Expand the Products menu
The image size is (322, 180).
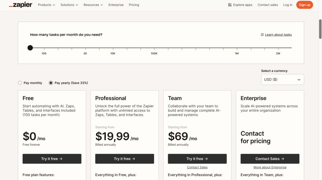click(46, 5)
